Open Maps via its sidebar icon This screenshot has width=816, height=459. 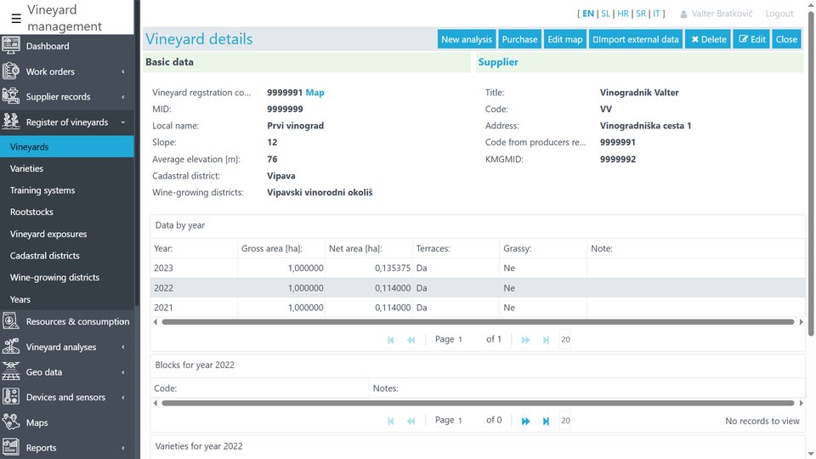(11, 422)
